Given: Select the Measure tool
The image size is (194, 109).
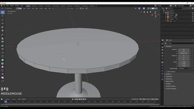Looking at the screenshot, I should [3, 38].
